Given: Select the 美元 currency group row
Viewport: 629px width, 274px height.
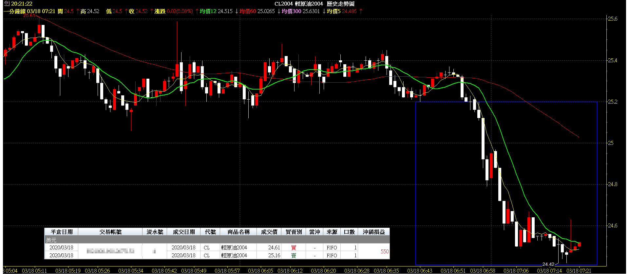Looking at the screenshot, I should tap(217, 240).
